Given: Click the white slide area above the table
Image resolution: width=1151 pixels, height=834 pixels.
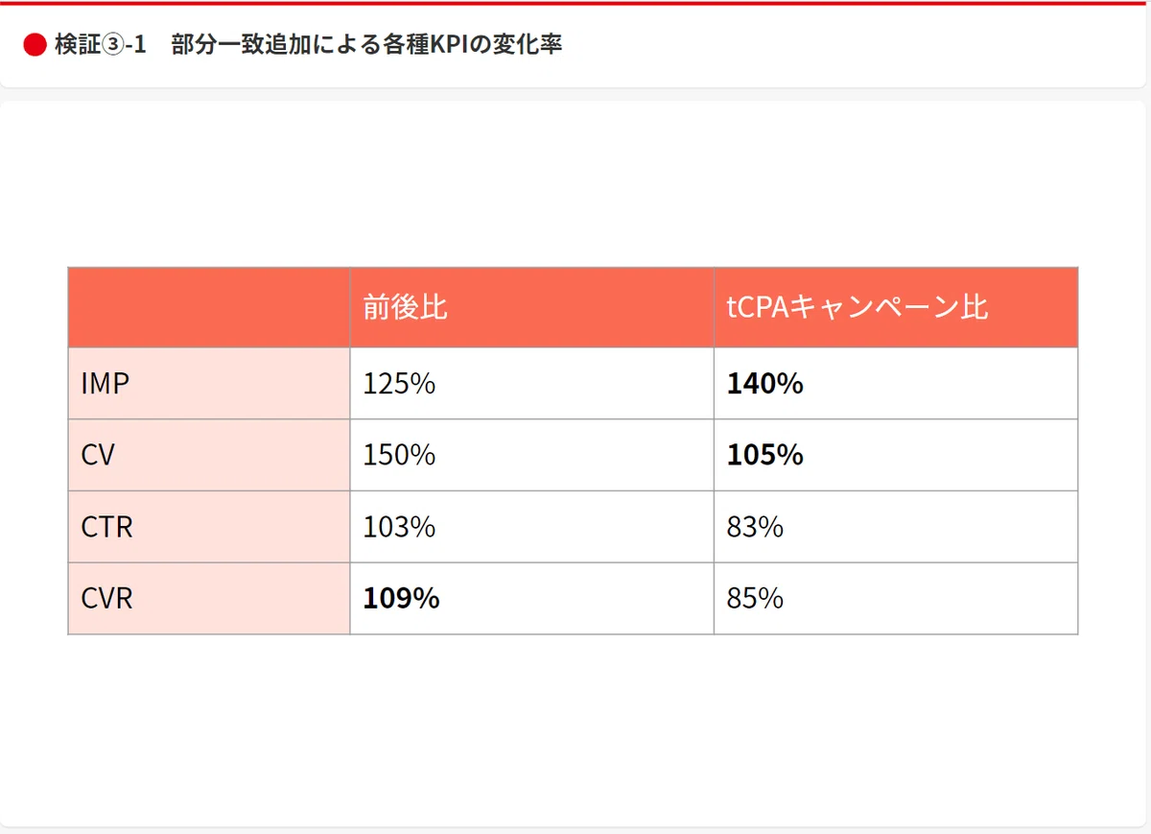Looking at the screenshot, I should 575,182.
